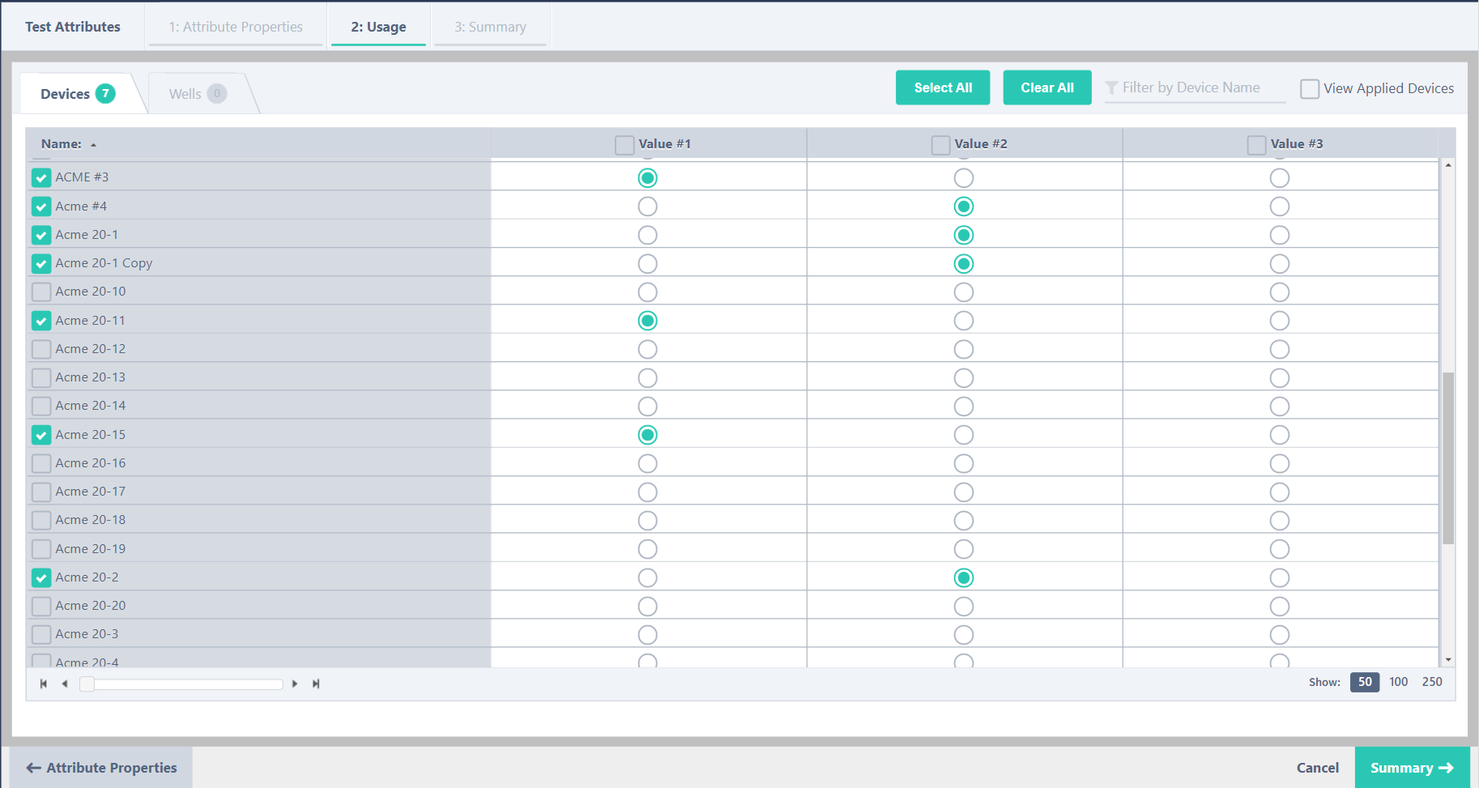Viewport: 1479px width, 788px height.
Task: Go back to Attribute Properties button
Action: (101, 768)
